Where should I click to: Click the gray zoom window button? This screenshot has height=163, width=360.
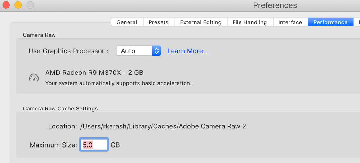coord(30,5)
